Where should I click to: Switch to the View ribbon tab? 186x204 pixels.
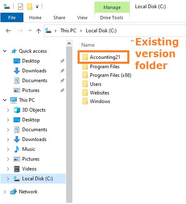(x=82, y=18)
